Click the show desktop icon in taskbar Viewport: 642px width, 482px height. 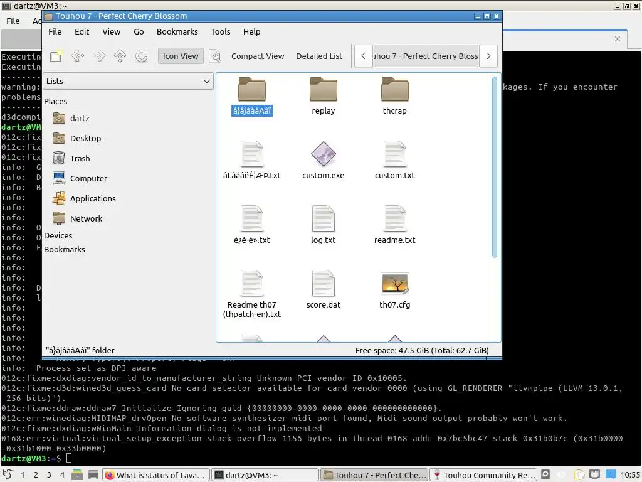point(93,474)
